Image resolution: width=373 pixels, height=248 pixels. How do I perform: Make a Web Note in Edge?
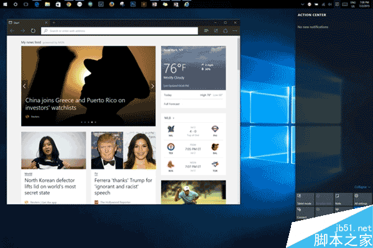pyautogui.click(x=216, y=31)
